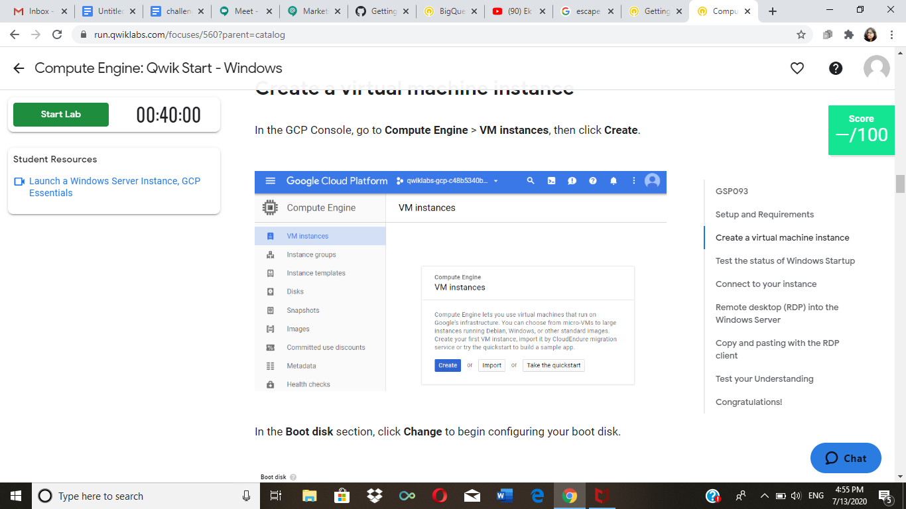Screen dimensions: 906x509
Task: Jump to Remote desktop (RDP) section
Action: (777, 313)
